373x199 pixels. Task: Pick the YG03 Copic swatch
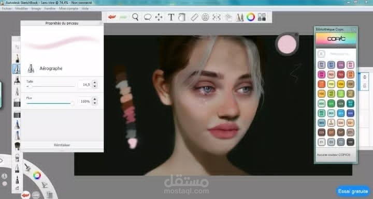tap(331, 94)
